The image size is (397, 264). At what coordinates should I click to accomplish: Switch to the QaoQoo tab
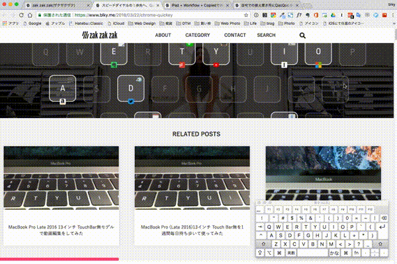(x=266, y=5)
